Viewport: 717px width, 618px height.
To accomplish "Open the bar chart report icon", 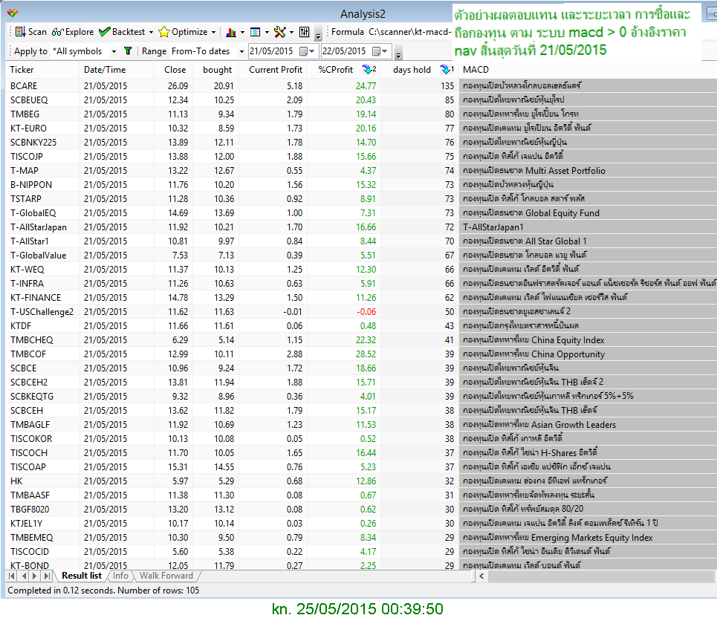I will 231,32.
